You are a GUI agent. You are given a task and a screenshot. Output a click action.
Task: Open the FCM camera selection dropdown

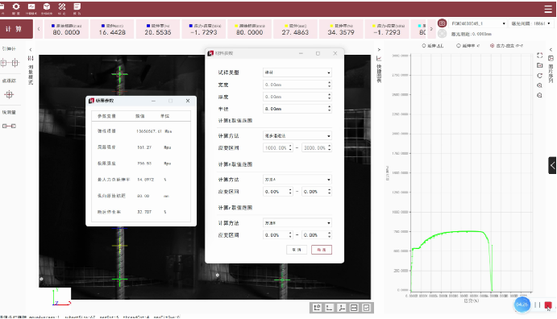tap(478, 23)
